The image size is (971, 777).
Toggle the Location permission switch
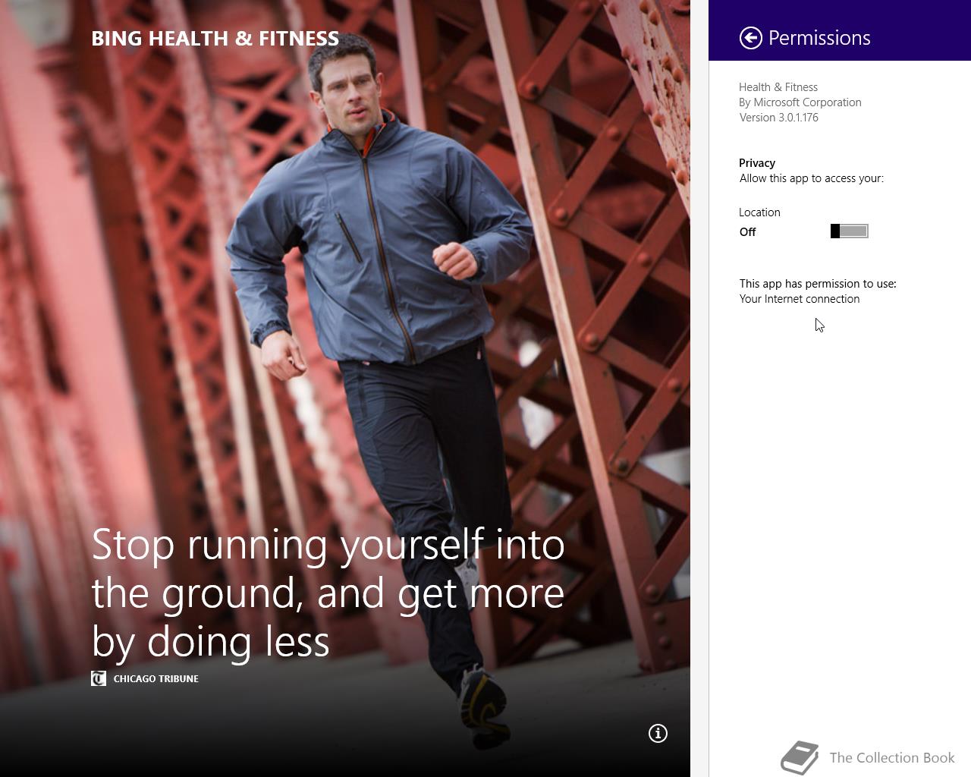point(849,231)
